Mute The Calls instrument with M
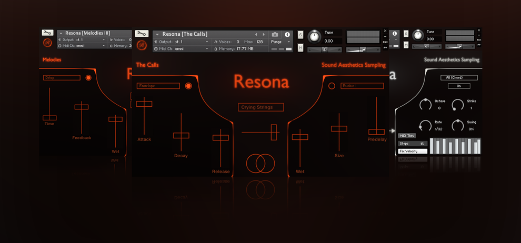Image resolution: width=521 pixels, height=243 pixels. tap(300, 48)
